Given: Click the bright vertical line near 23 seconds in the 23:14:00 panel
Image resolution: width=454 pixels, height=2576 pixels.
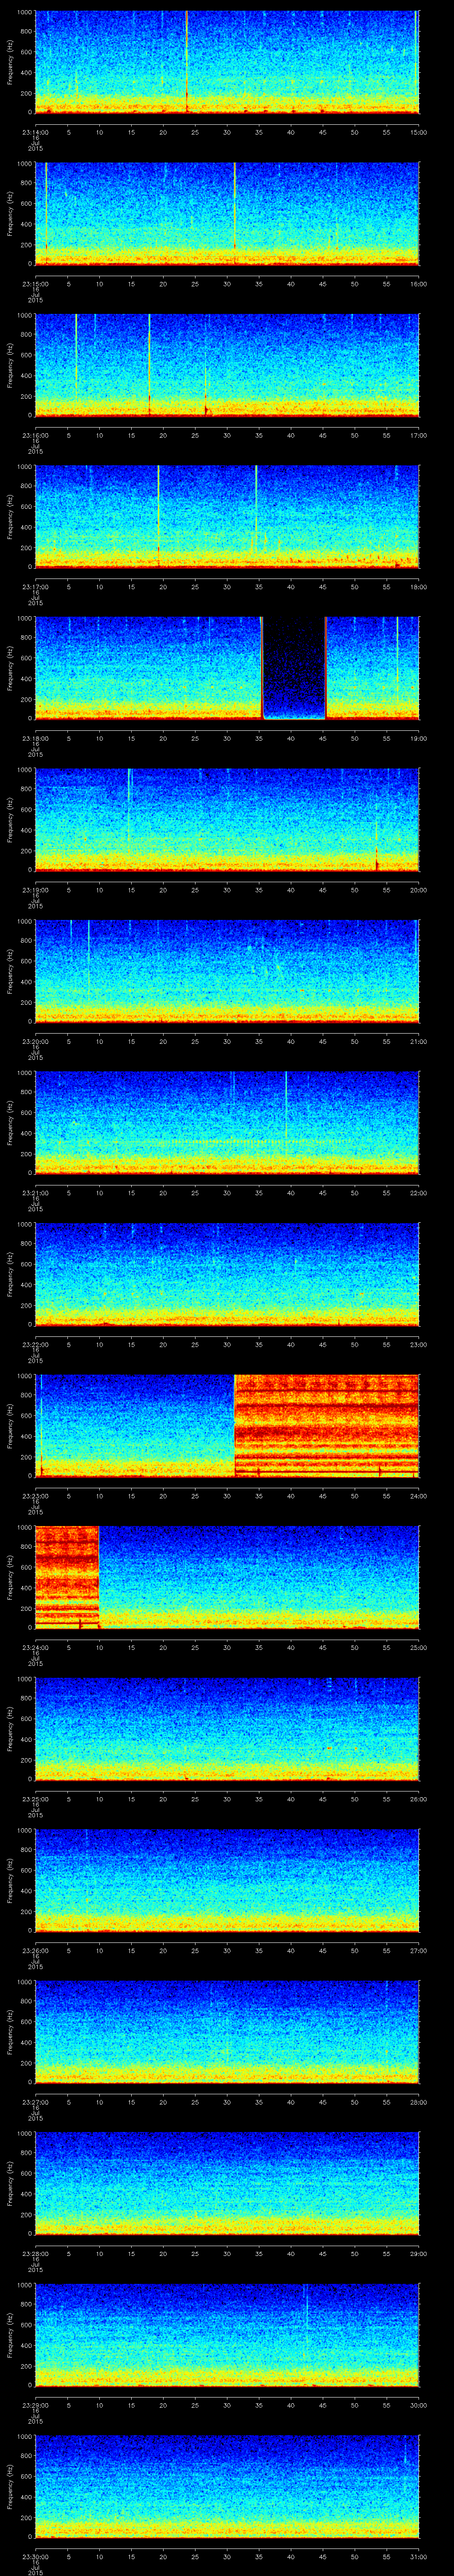Looking at the screenshot, I should 186,62.
